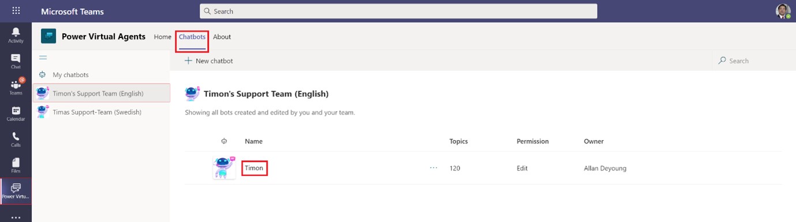Select My chatbots in the side pane
The width and height of the screenshot is (796, 222).
pyautogui.click(x=70, y=75)
